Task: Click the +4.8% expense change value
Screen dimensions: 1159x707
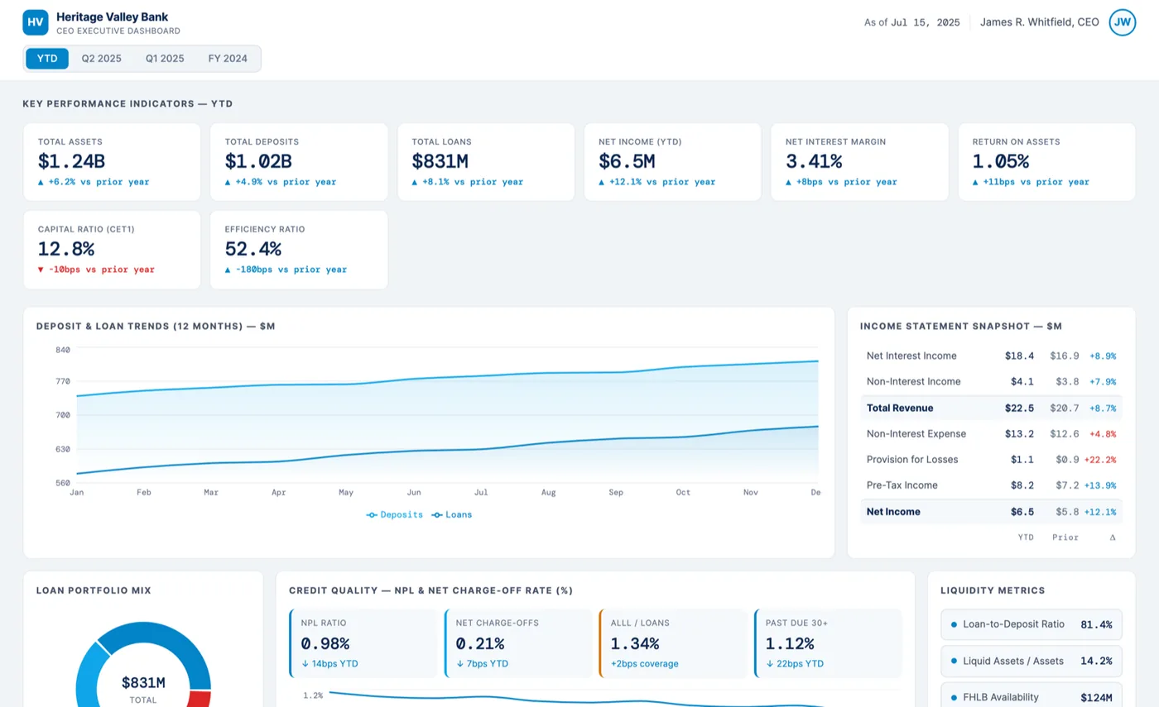Action: tap(1103, 434)
